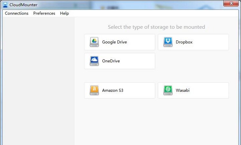Choose the Wasabi text label
The height and width of the screenshot is (145, 241).
tap(183, 90)
